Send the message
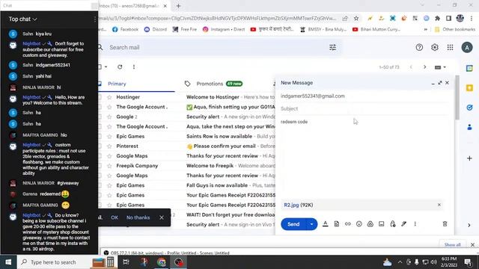 point(293,224)
